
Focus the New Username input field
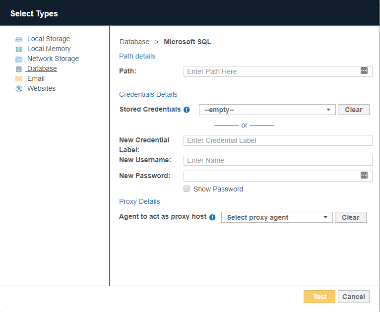[277, 160]
